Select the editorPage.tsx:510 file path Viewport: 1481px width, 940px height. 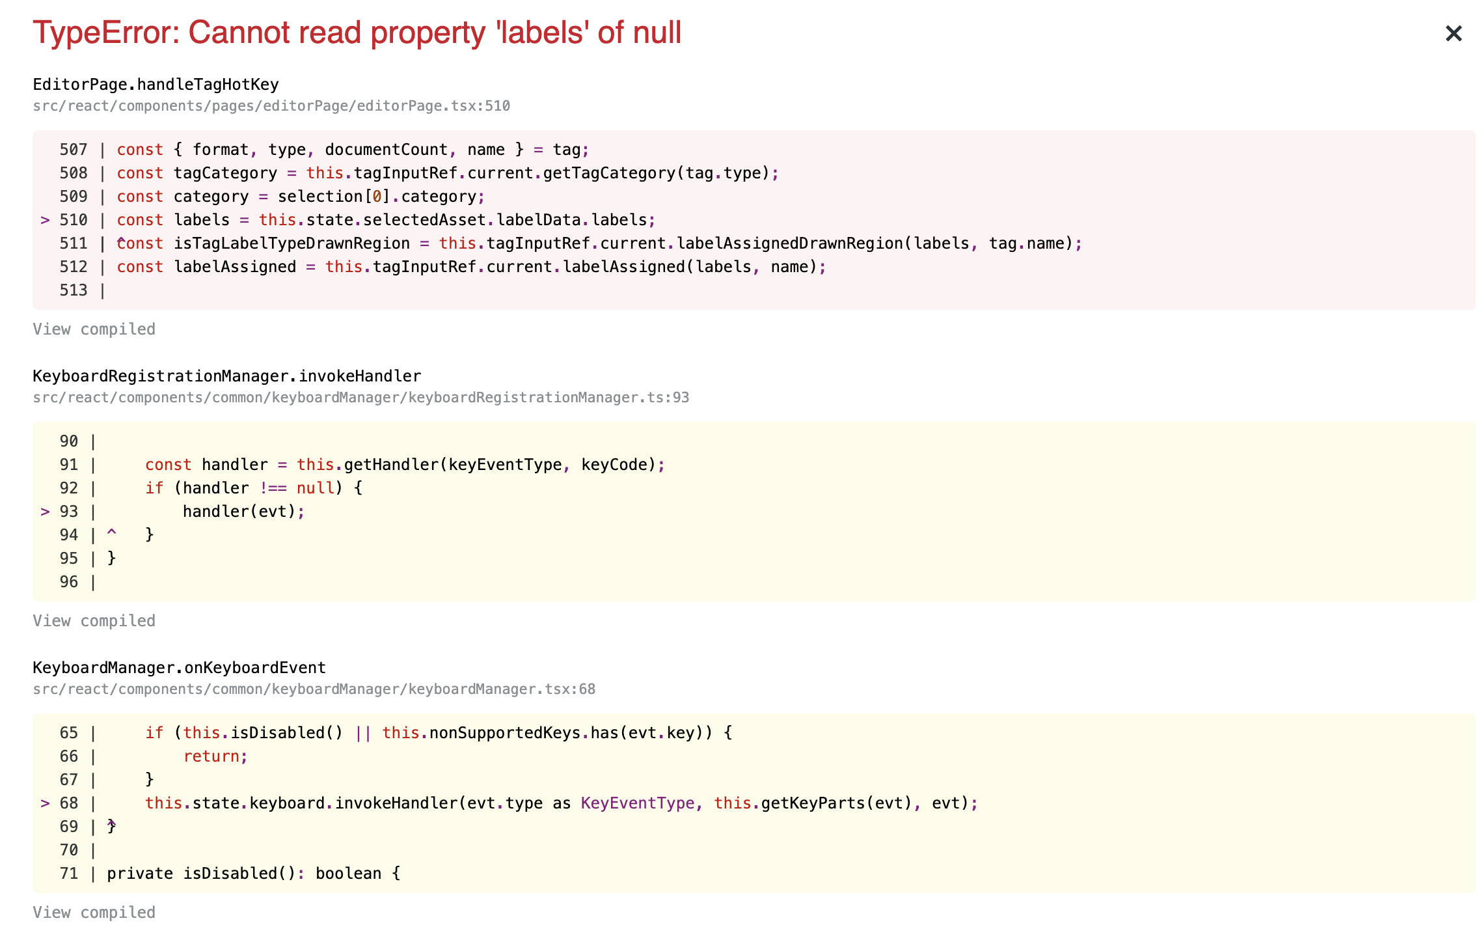271,105
